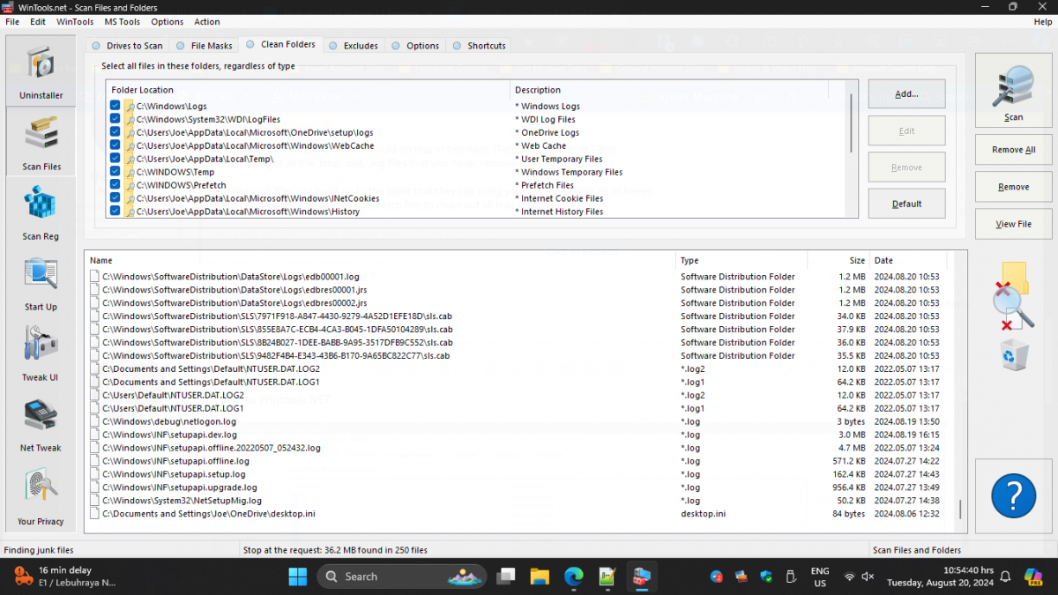This screenshot has height=595, width=1058.
Task: Launch Microsoft Edge from the taskbar
Action: tap(573, 576)
